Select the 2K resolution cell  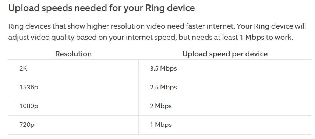coord(73,69)
